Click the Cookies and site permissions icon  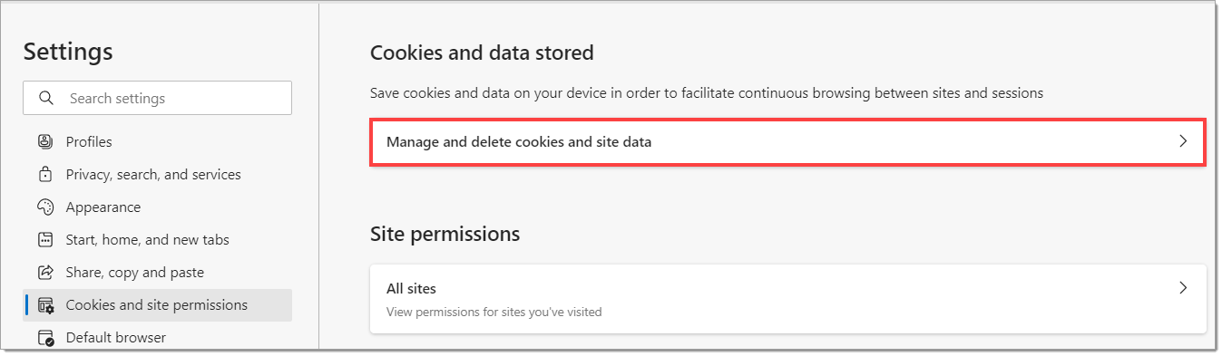click(x=45, y=305)
